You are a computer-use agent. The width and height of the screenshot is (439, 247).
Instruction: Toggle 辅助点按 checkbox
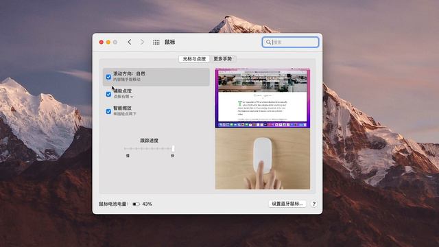108,94
